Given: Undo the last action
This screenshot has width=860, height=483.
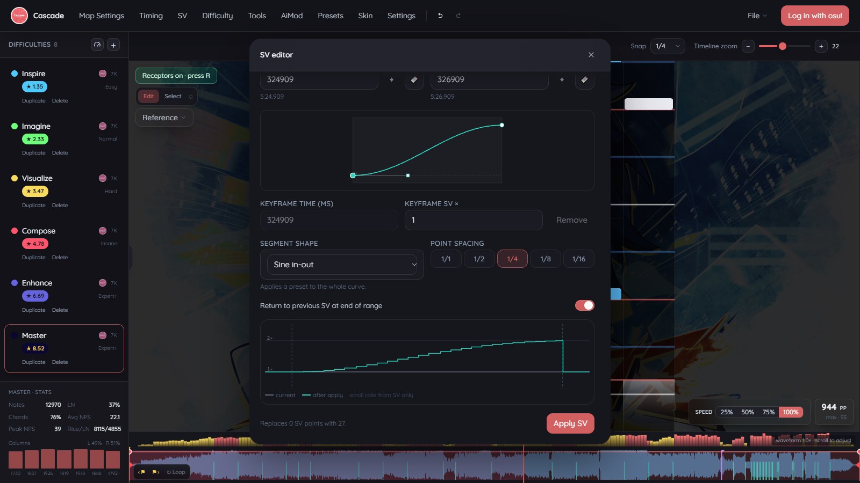Looking at the screenshot, I should [440, 16].
